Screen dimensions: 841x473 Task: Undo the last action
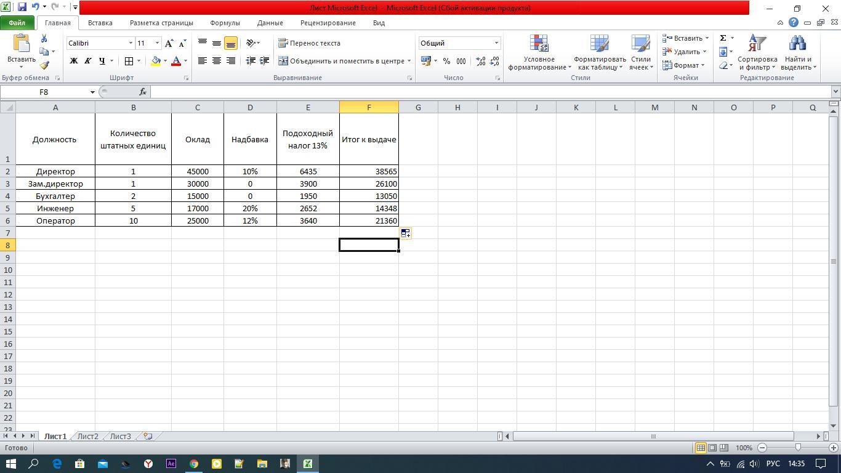point(35,7)
